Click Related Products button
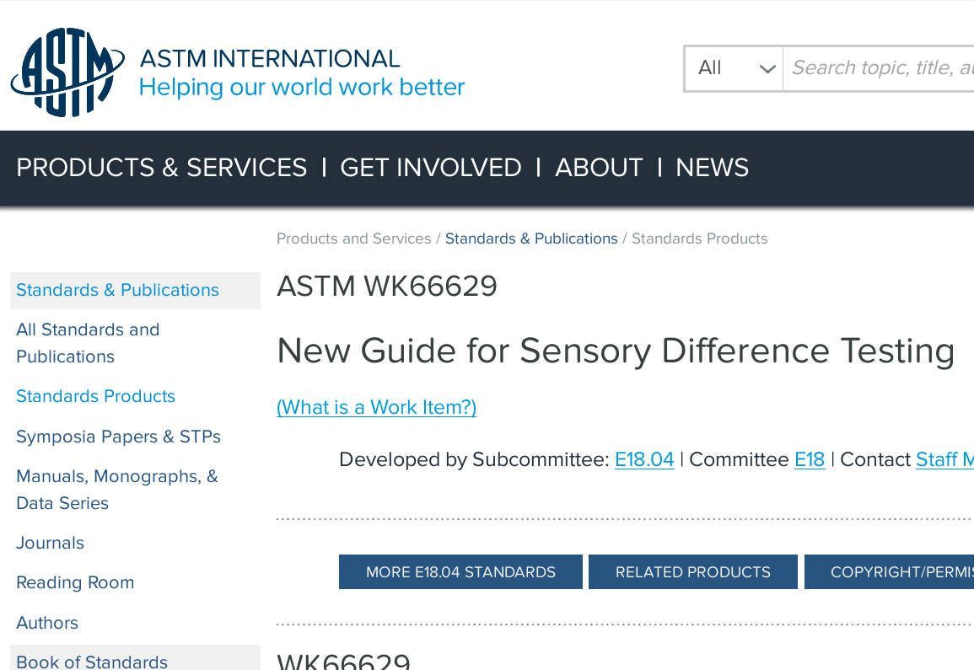This screenshot has height=670, width=974. pos(693,572)
